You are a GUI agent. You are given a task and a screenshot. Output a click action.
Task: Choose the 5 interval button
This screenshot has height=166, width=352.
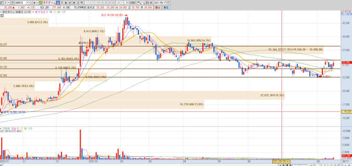(x=94, y=3)
